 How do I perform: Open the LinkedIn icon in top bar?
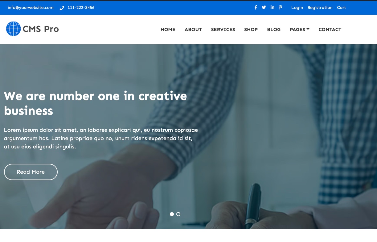tap(273, 7)
